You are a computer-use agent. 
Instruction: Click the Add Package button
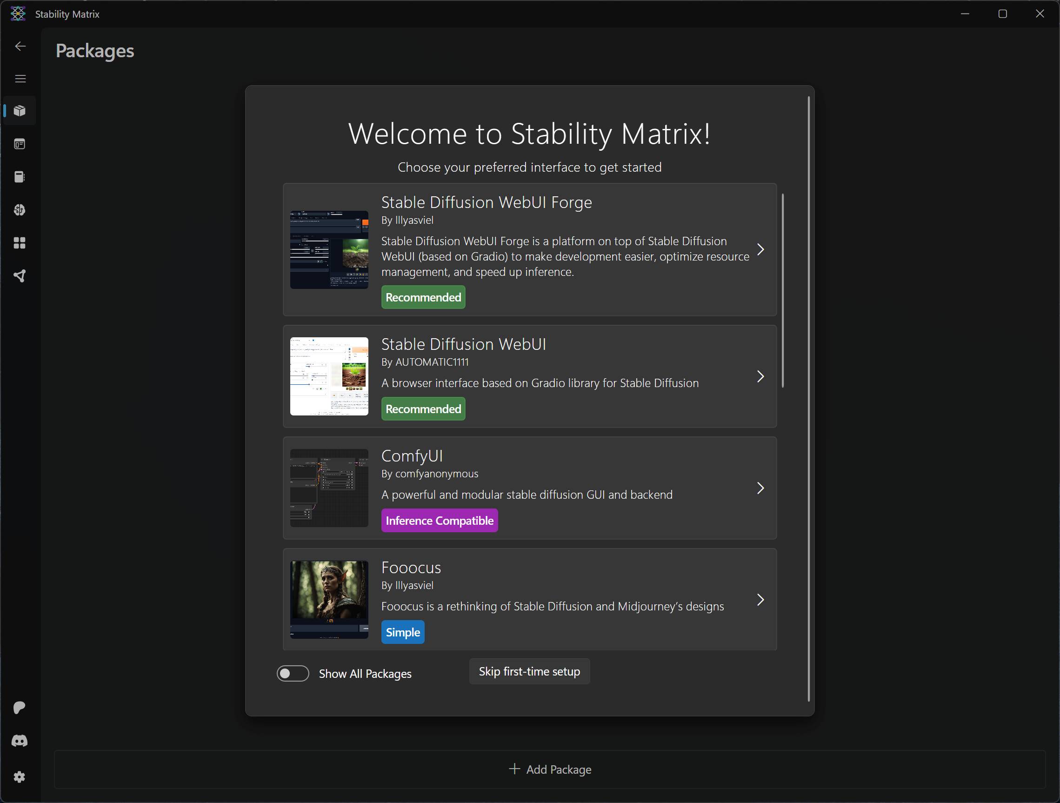[550, 770]
